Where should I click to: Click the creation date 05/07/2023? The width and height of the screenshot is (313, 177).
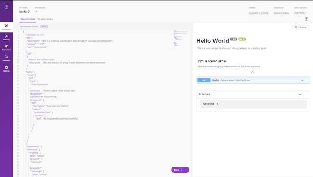coord(300,13)
